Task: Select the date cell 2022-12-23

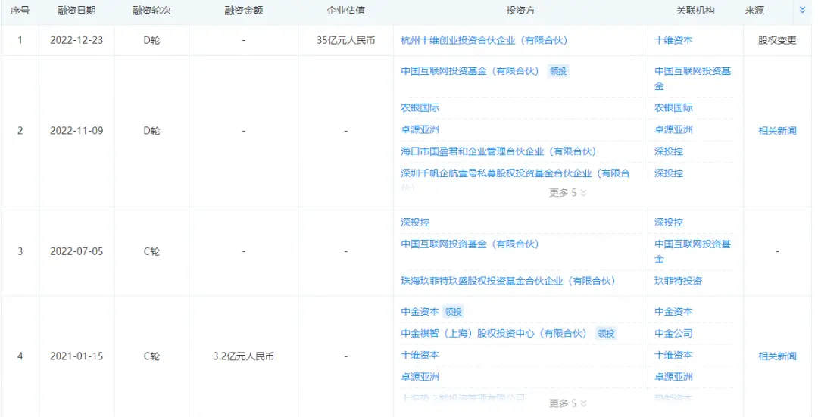Action: pos(76,40)
